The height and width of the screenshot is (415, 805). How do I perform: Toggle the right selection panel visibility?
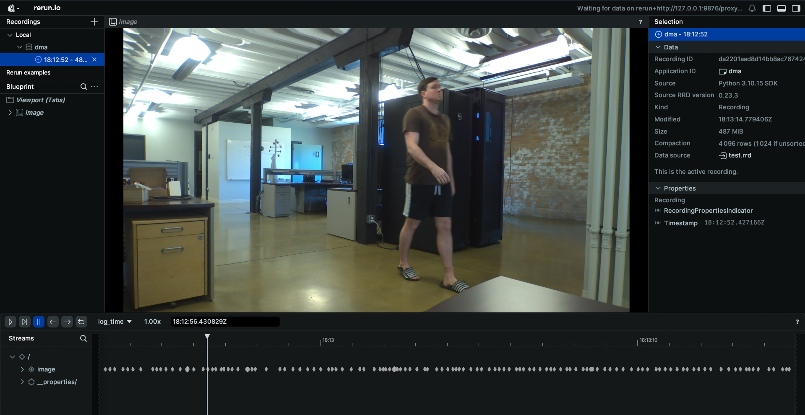pos(796,8)
